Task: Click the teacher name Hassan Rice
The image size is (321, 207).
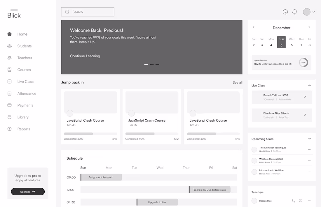Action: [x=265, y=201]
